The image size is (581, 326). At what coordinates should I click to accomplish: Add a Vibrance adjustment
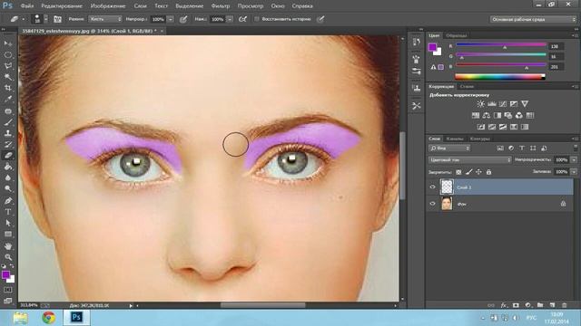525,104
